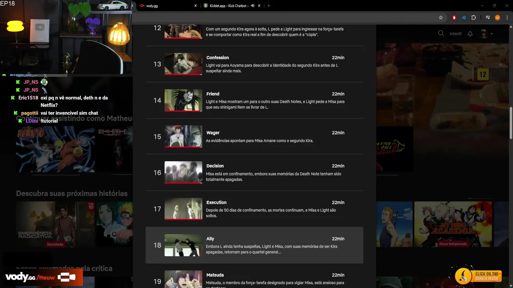513x288 pixels.
Task: Select the Decision episode title
Action: [x=215, y=166]
